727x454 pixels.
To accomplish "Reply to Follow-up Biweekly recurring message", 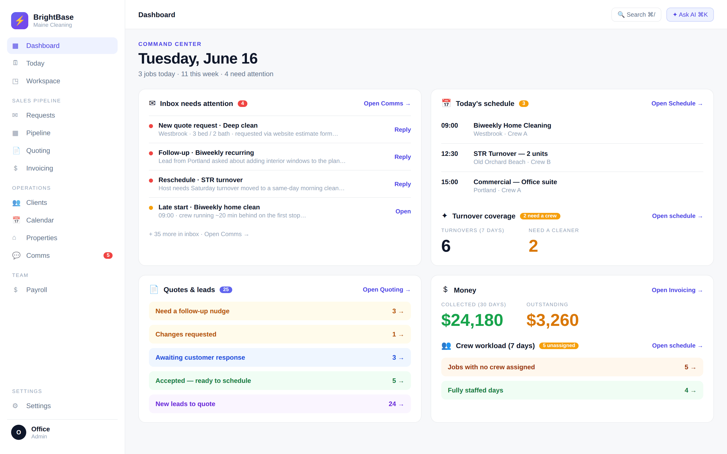I will pos(402,157).
